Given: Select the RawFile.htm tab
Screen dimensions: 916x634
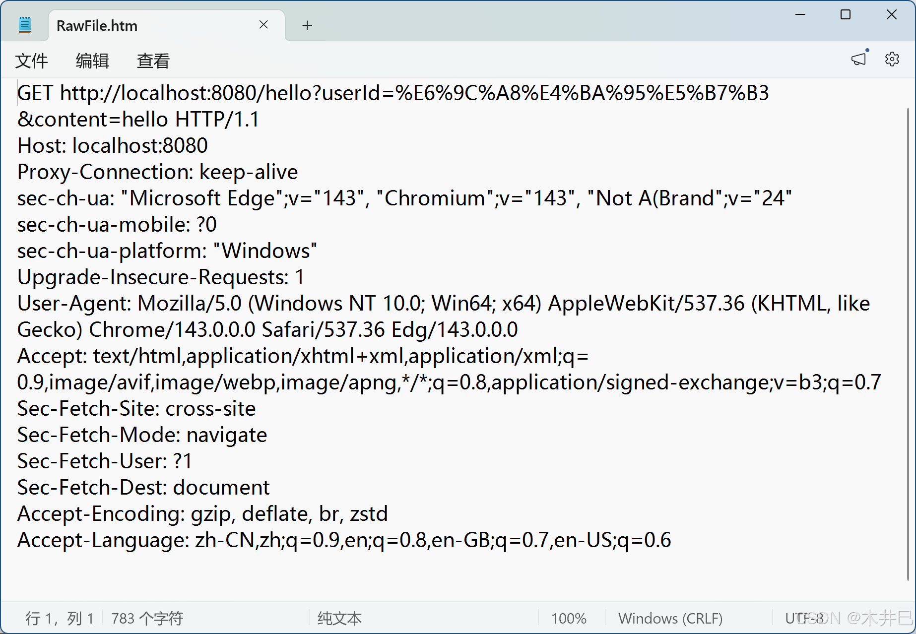Looking at the screenshot, I should (x=167, y=25).
